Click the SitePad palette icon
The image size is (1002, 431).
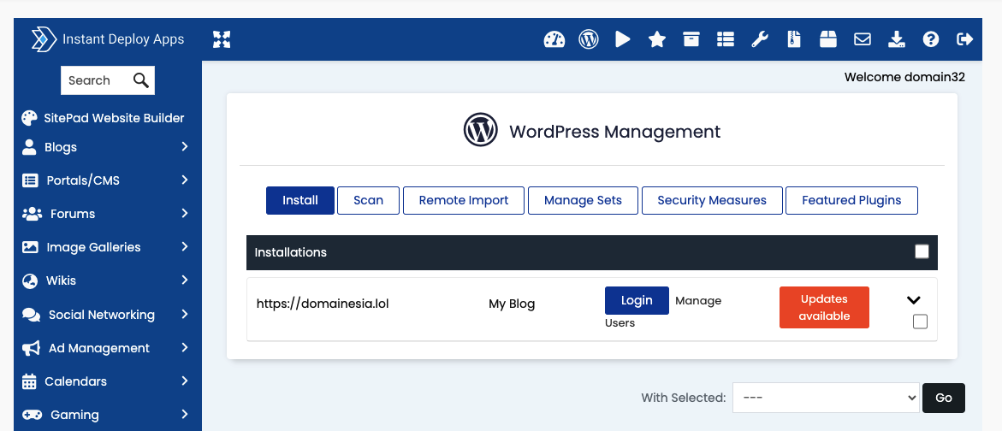coord(29,118)
